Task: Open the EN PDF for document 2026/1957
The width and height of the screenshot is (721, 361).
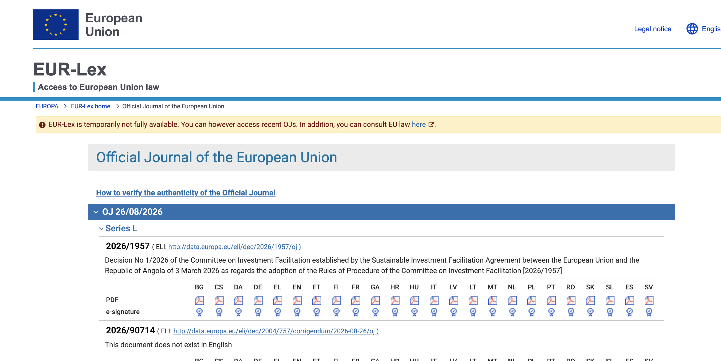Action: point(297,300)
